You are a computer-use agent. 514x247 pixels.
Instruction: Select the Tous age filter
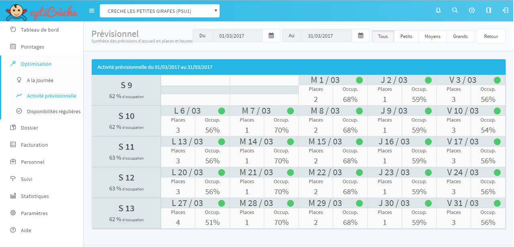click(383, 36)
